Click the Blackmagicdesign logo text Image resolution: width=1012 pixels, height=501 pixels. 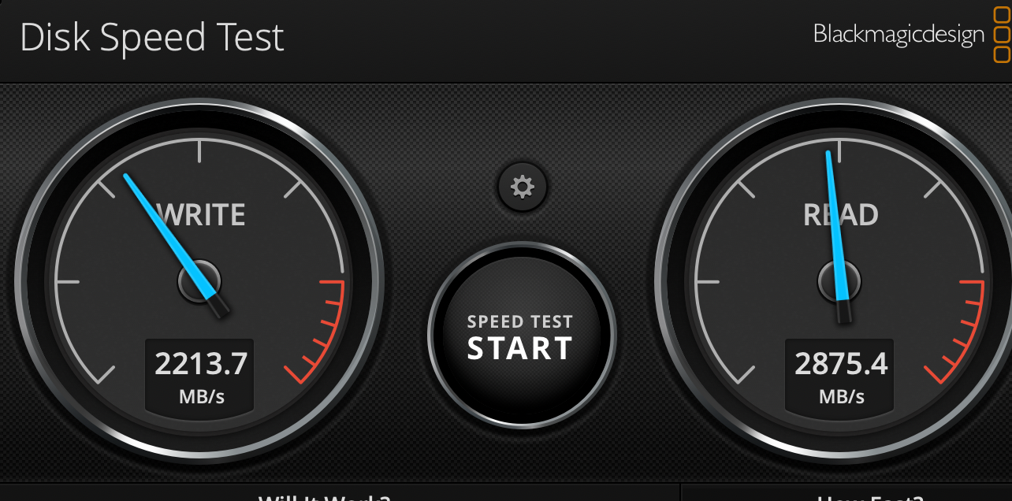coord(899,35)
